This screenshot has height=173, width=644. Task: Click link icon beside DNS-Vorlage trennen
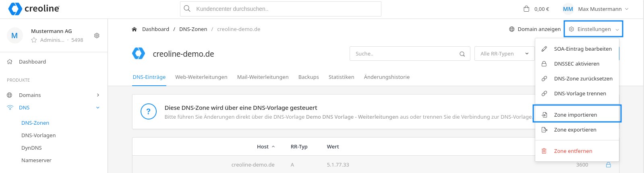[x=544, y=93]
